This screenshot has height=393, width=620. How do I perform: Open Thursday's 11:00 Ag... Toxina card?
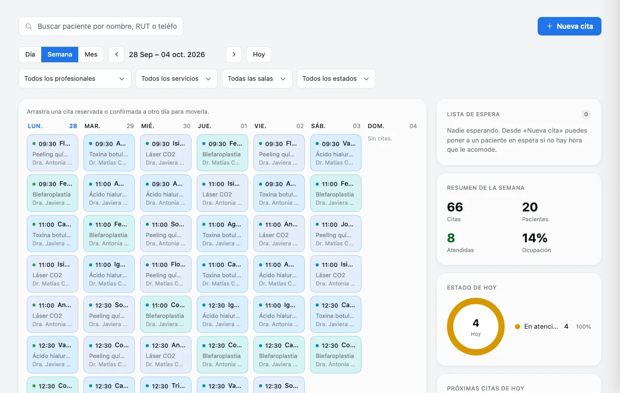tap(222, 234)
